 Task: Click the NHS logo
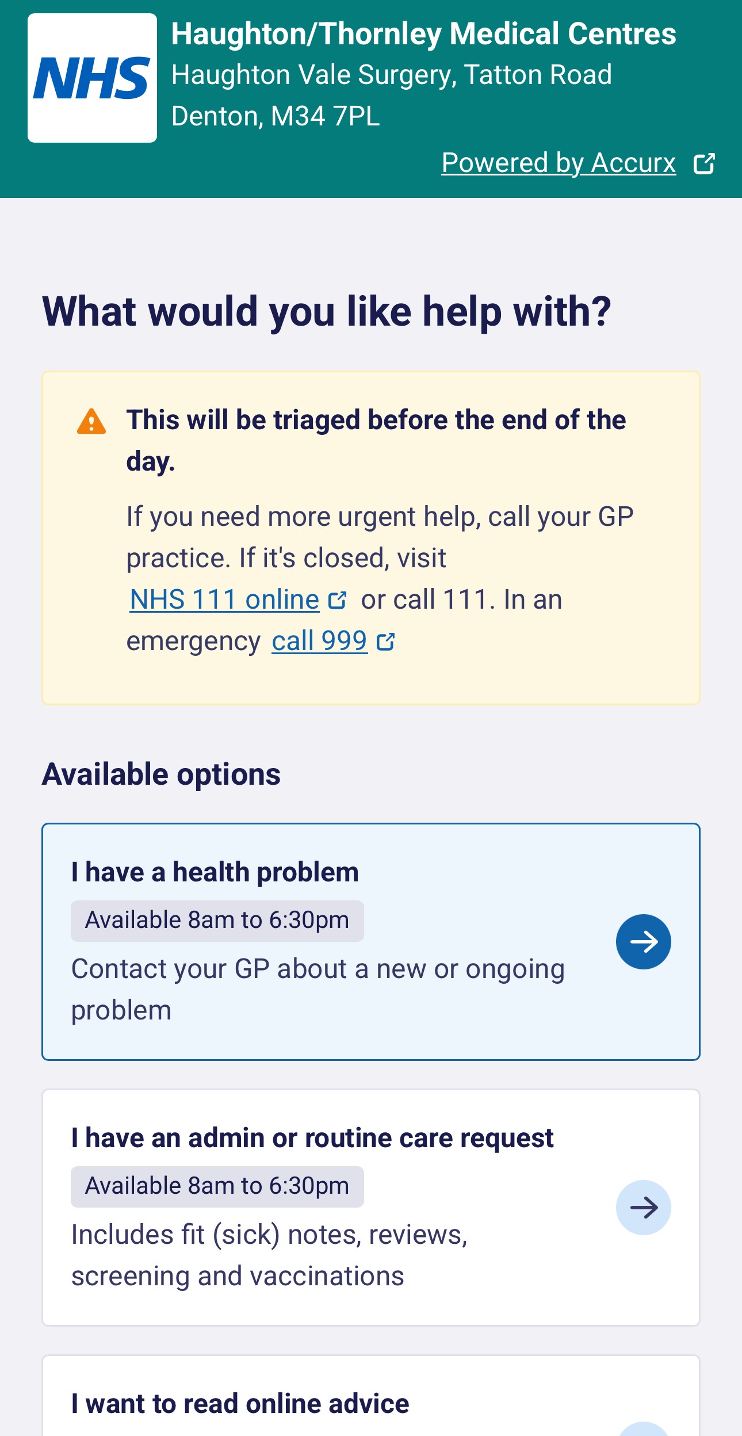click(92, 78)
